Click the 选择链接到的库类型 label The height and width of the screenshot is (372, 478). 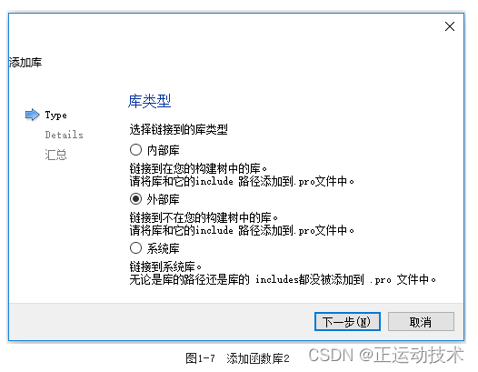[179, 129]
